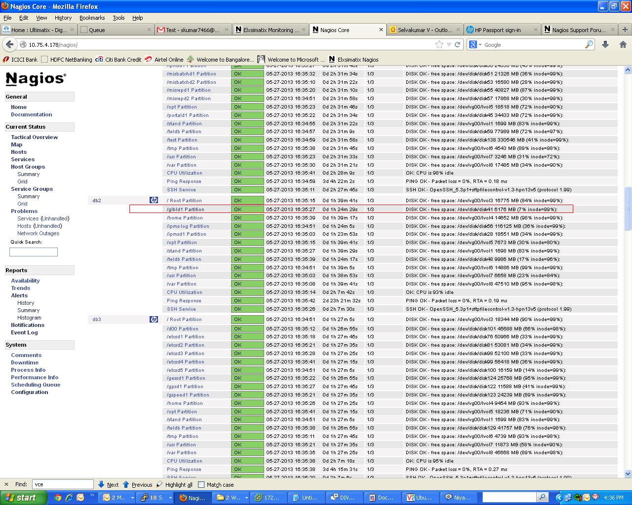Image resolution: width=632 pixels, height=505 pixels.
Task: Close the Find bar with X
Action: point(6,485)
